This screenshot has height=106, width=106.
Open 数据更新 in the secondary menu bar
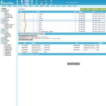pyautogui.click(x=42, y=6)
